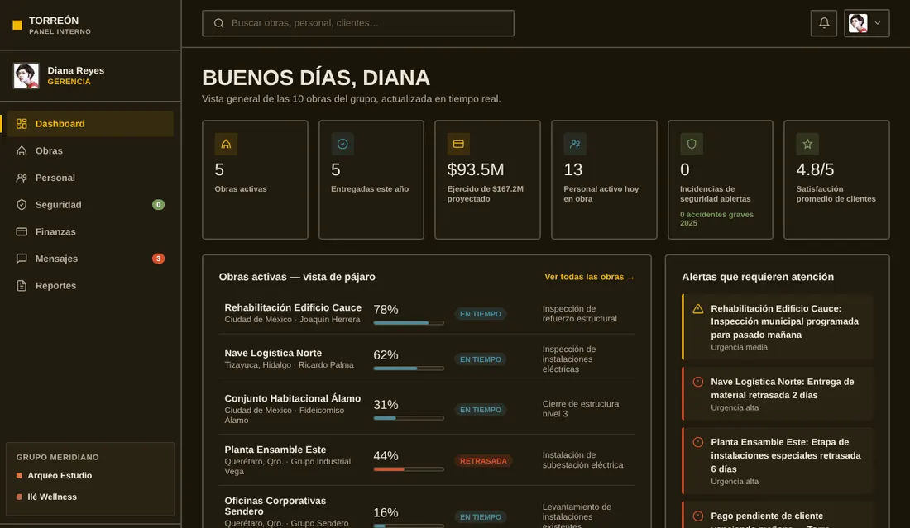Image resolution: width=910 pixels, height=528 pixels.
Task: Click the 4.8/5 satisfaction value
Action: [x=815, y=170]
